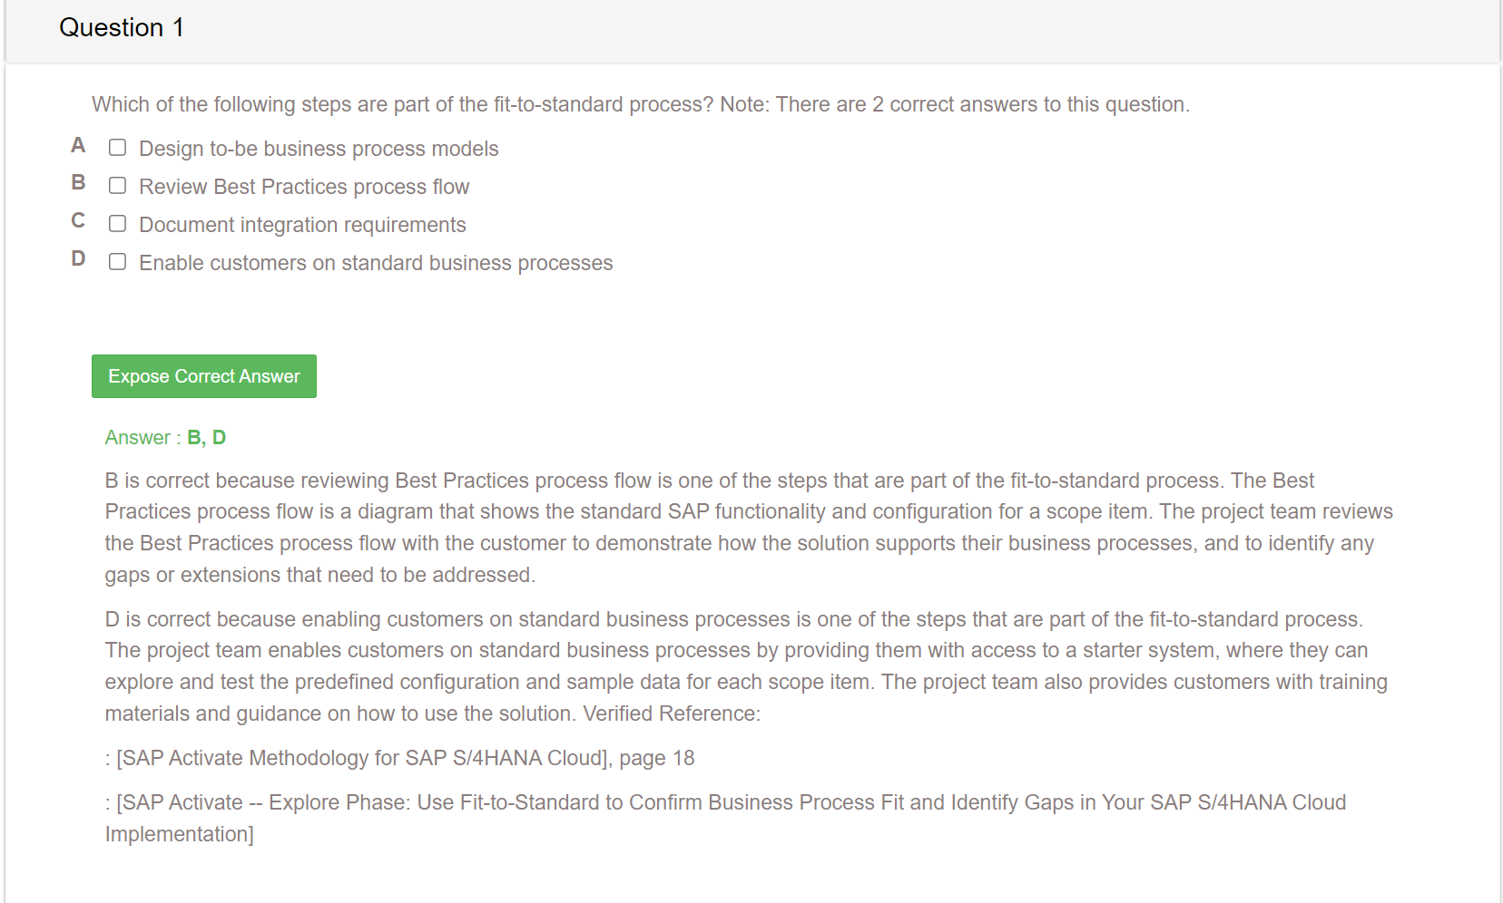Click the letter D option marker
This screenshot has height=903, width=1503.
[78, 258]
